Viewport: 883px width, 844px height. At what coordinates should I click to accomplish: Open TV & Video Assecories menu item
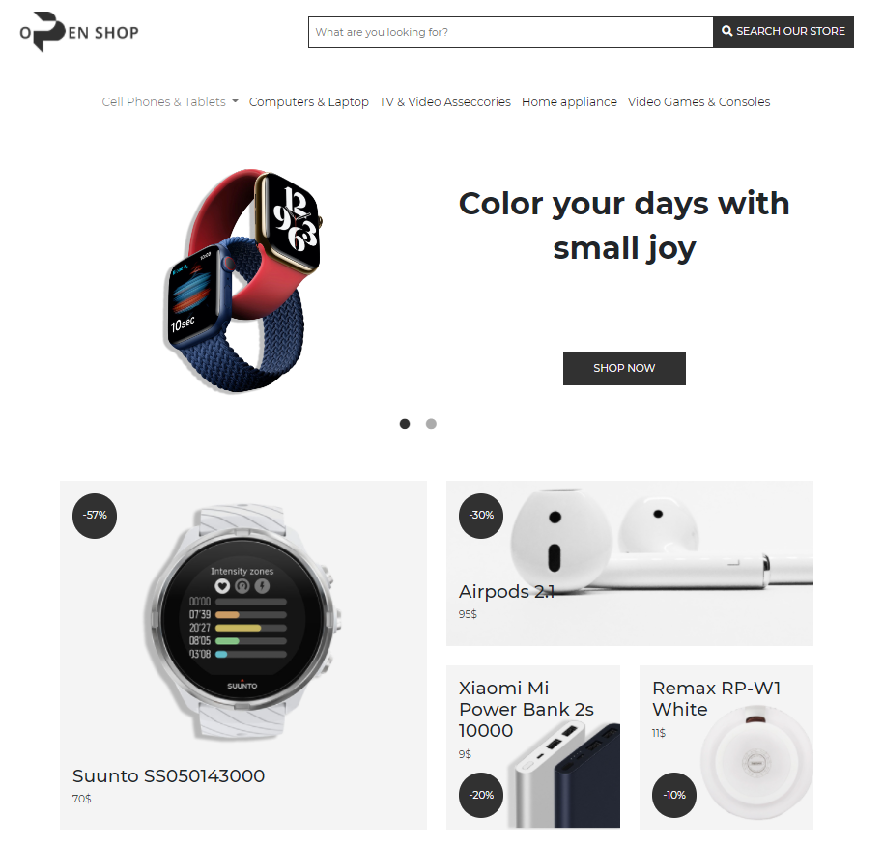coord(444,102)
